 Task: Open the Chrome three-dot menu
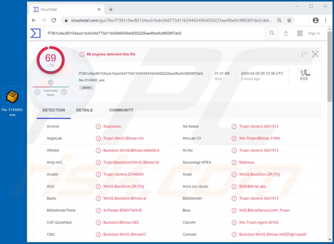coord(326,20)
